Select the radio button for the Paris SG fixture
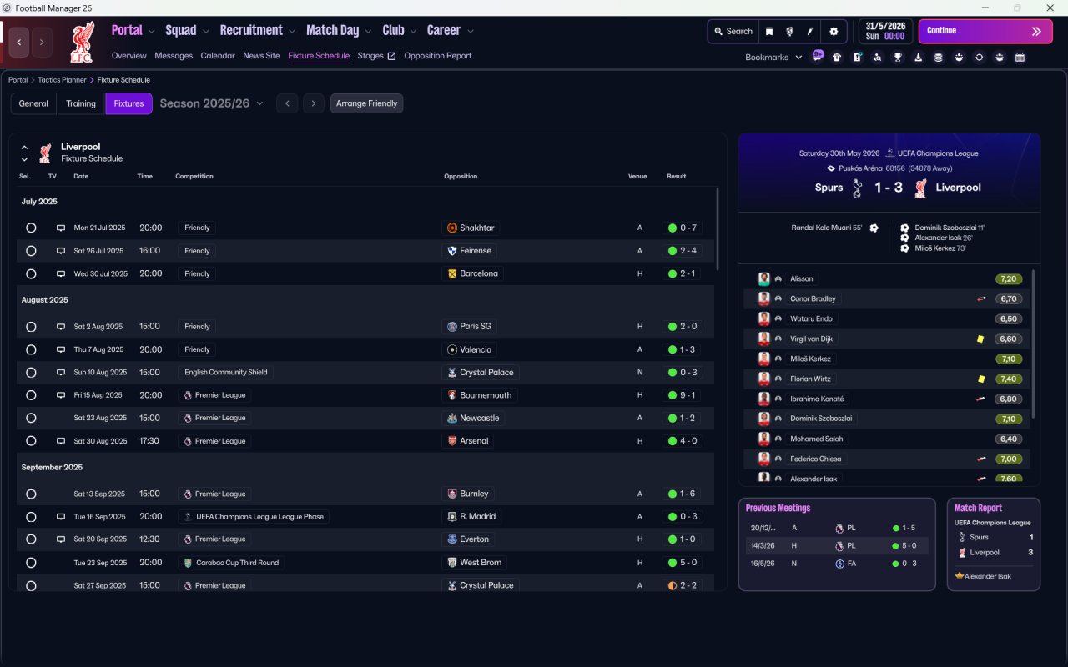 tap(31, 327)
